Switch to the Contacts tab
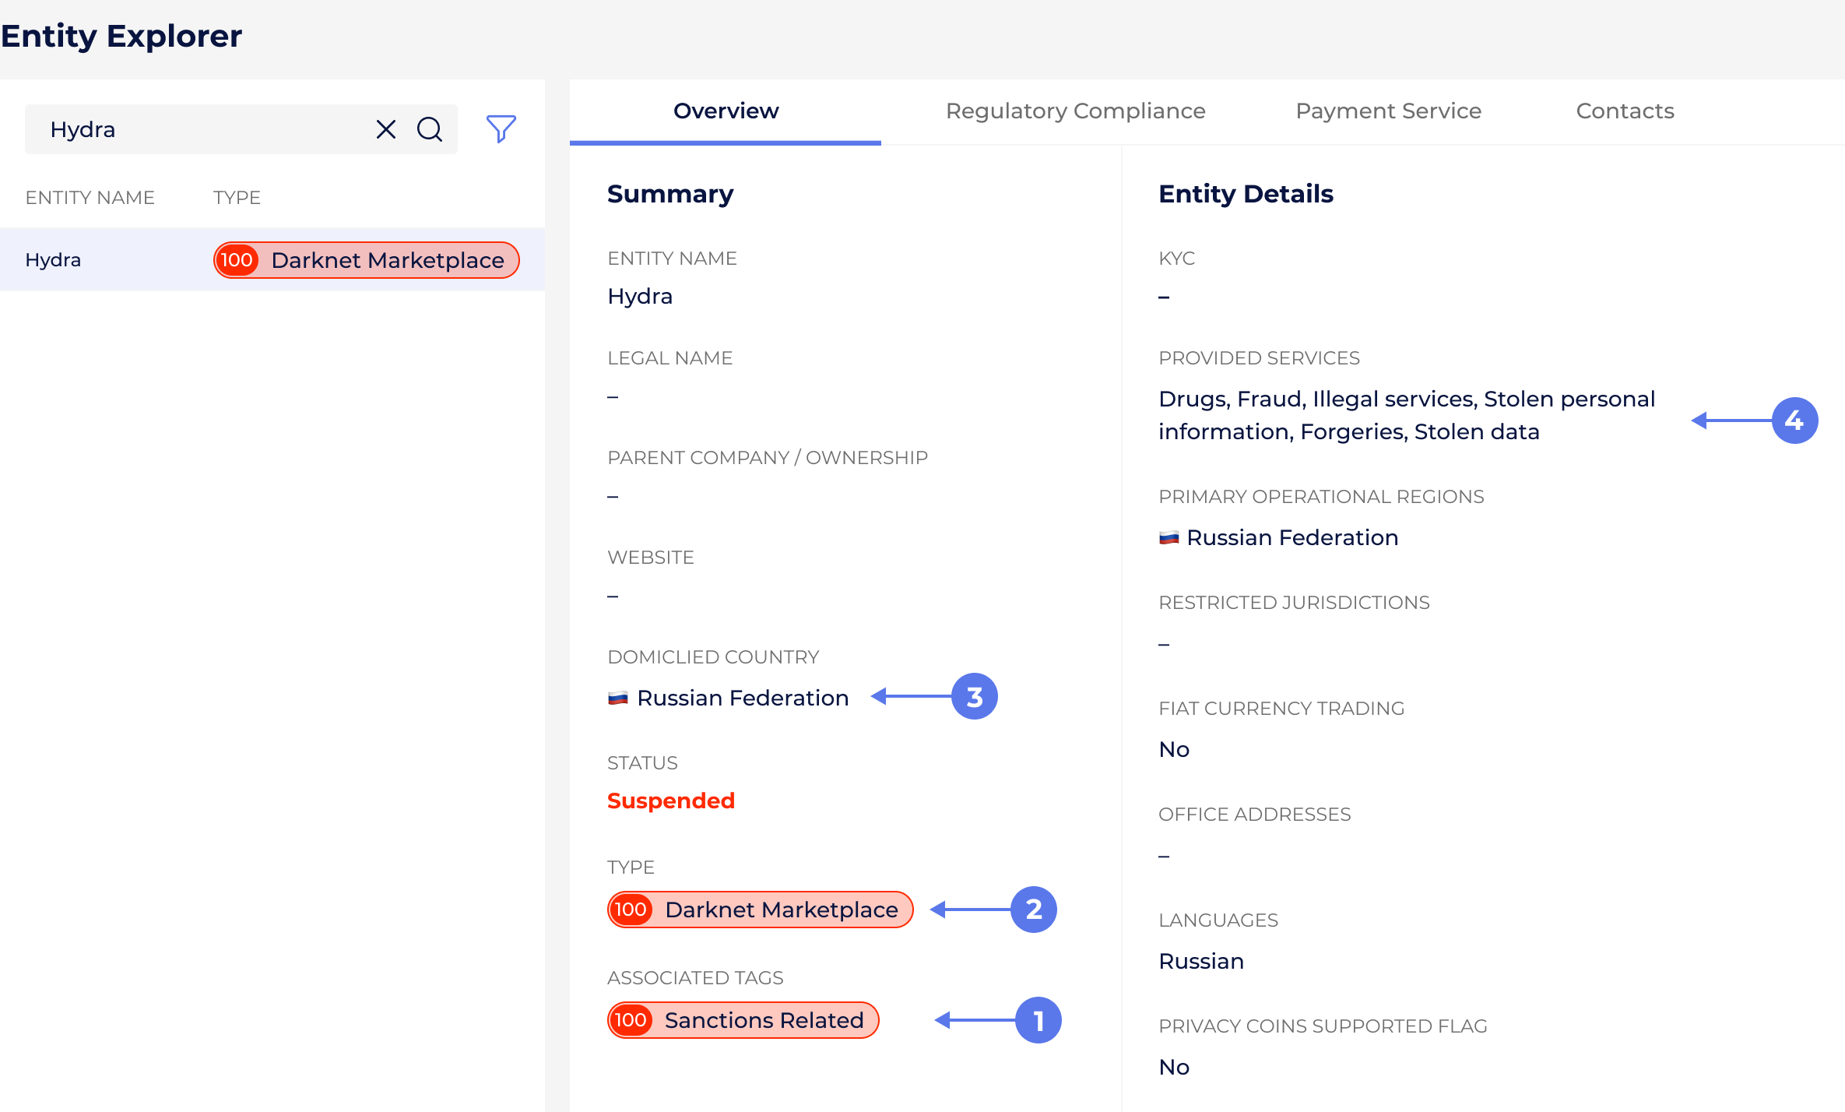Viewport: 1845px width, 1112px height. tap(1625, 111)
